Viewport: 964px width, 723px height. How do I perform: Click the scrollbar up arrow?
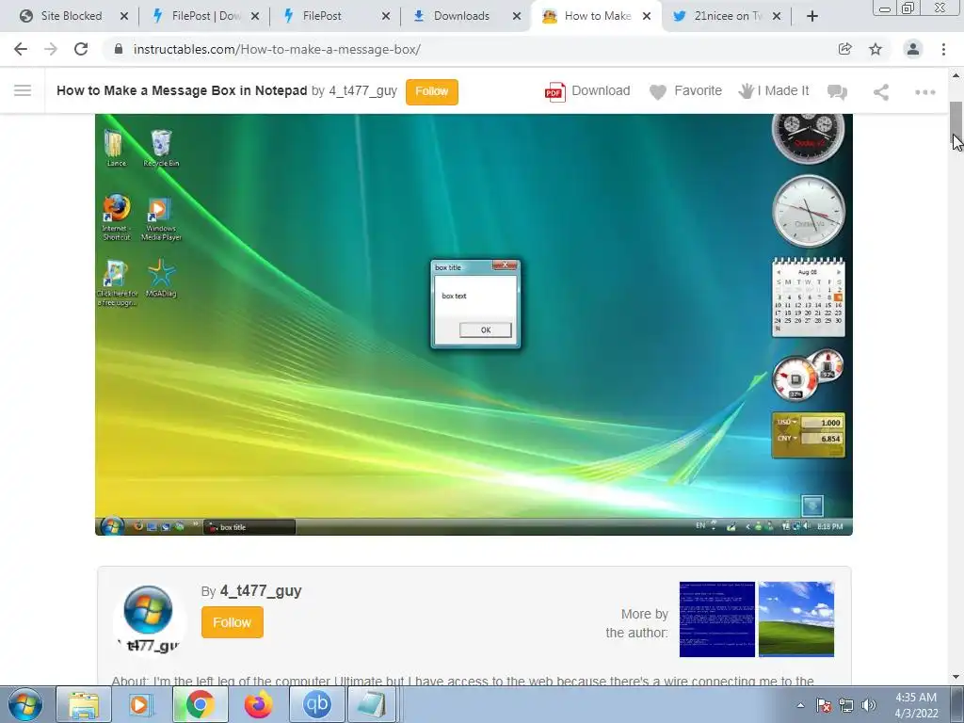[956, 75]
